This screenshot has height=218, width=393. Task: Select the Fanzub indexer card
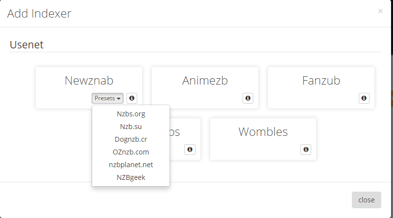coord(321,81)
